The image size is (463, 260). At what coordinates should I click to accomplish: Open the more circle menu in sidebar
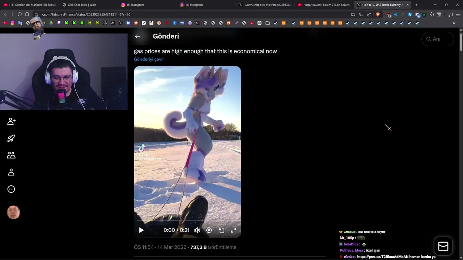[11, 189]
